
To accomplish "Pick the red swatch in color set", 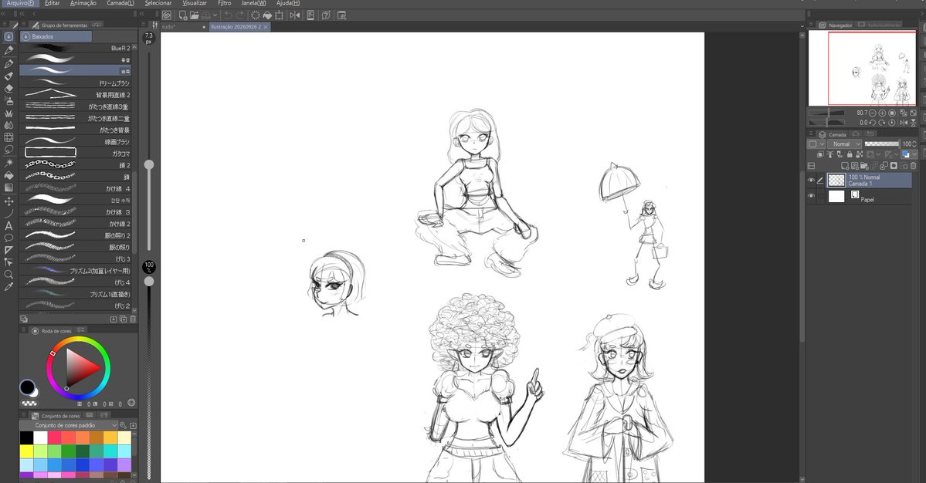I will point(54,437).
